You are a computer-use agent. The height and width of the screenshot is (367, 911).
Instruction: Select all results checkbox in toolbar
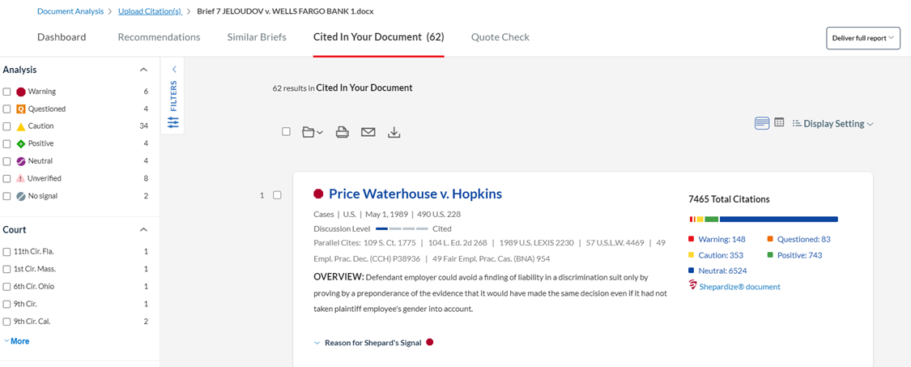tap(286, 131)
